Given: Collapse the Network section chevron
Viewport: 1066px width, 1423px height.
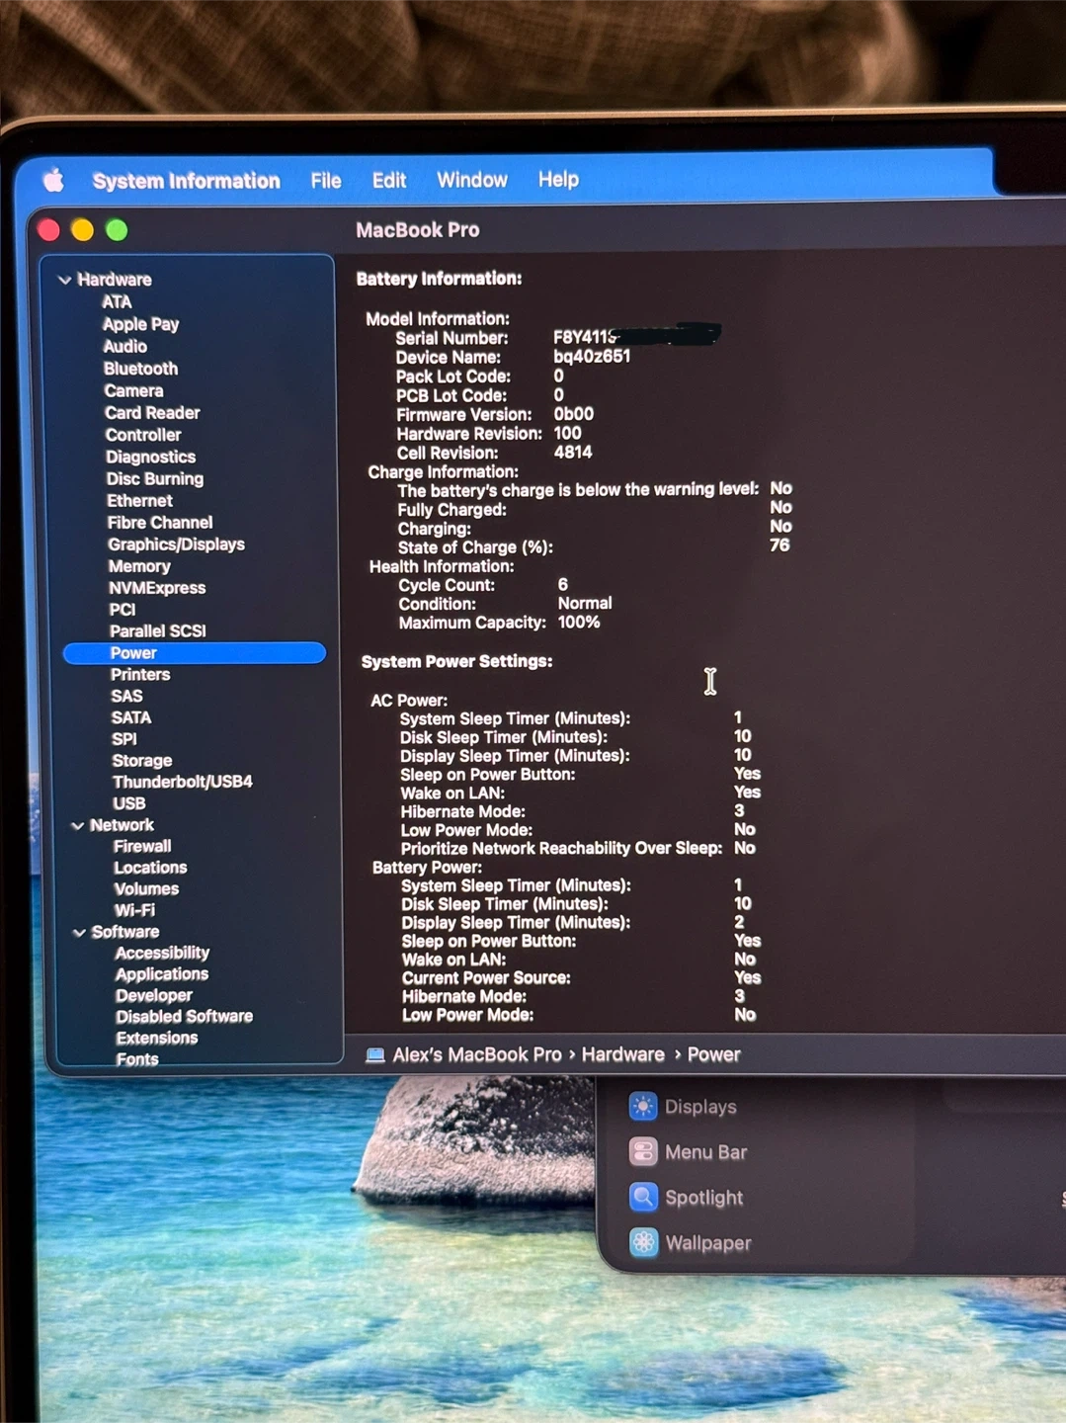Looking at the screenshot, I should pyautogui.click(x=77, y=826).
